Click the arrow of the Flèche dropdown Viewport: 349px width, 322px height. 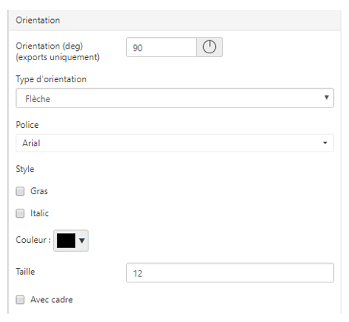point(326,97)
